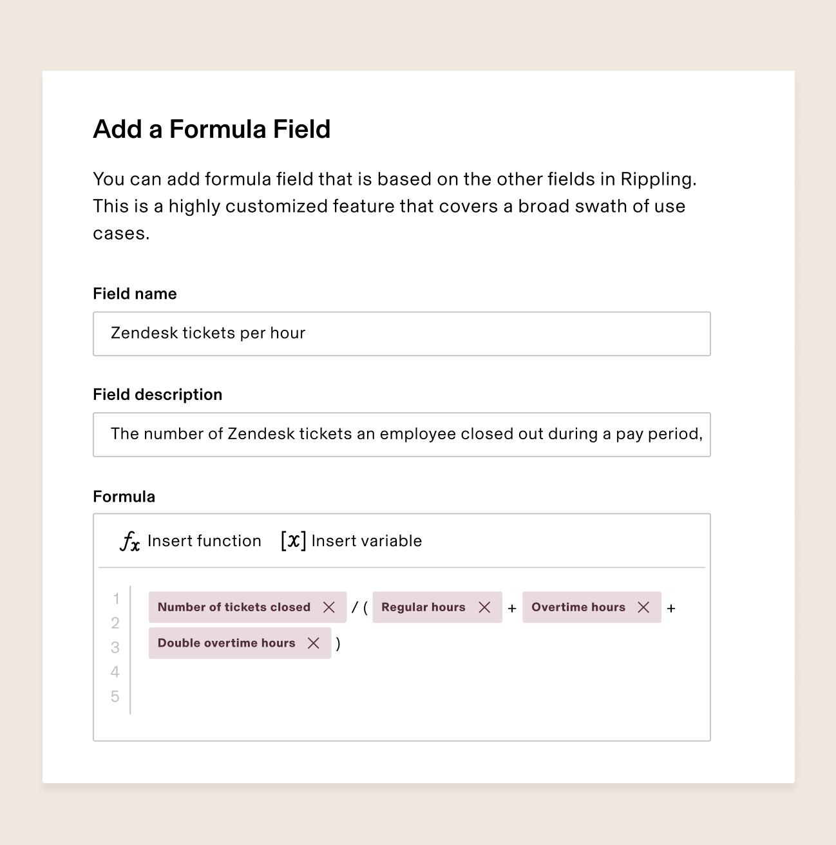The image size is (836, 845).
Task: Remove the Regular hours variable chip
Action: tap(484, 607)
